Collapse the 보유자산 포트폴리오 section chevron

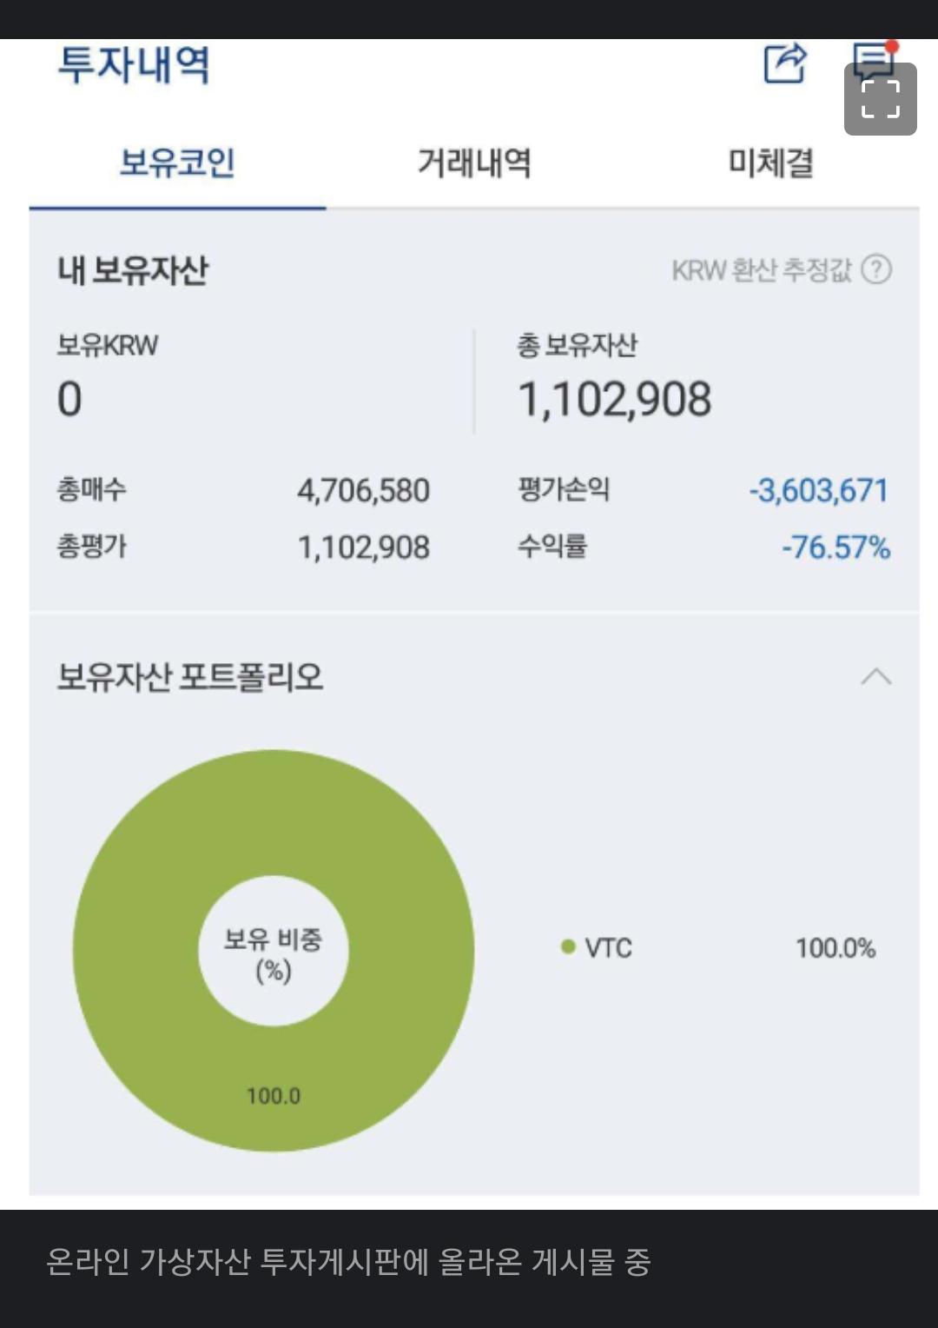(875, 677)
